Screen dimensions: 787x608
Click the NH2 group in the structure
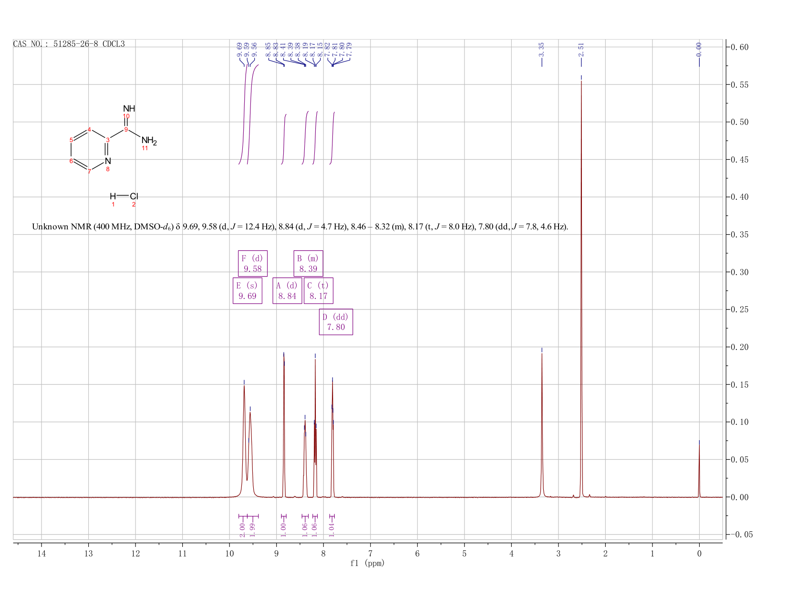(x=149, y=141)
